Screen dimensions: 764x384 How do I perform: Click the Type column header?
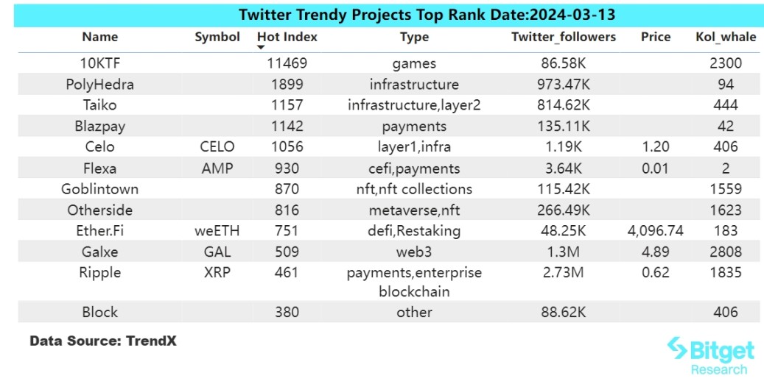[x=414, y=37]
